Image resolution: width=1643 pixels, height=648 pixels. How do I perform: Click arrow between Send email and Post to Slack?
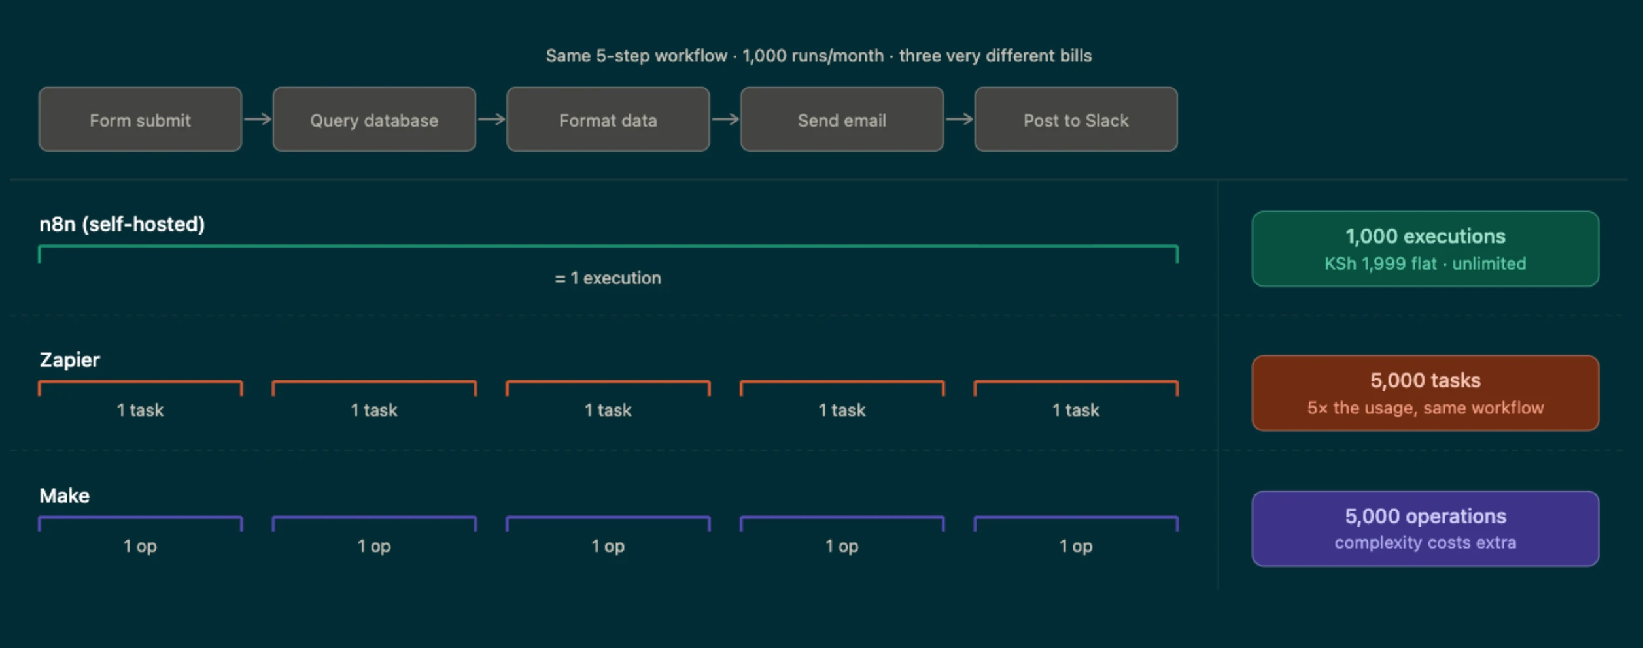(960, 119)
